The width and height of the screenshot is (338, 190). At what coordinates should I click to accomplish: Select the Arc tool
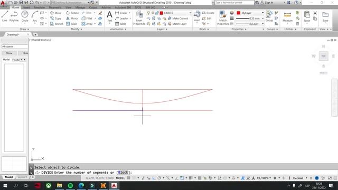(35, 16)
